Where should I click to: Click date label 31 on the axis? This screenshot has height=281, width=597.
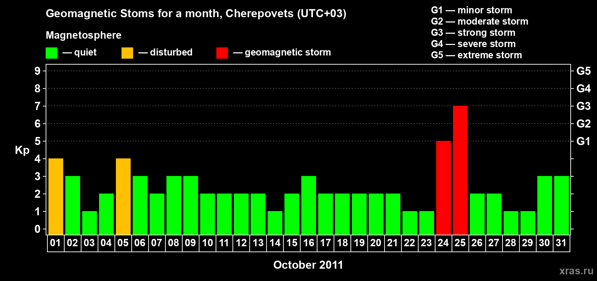(x=561, y=243)
